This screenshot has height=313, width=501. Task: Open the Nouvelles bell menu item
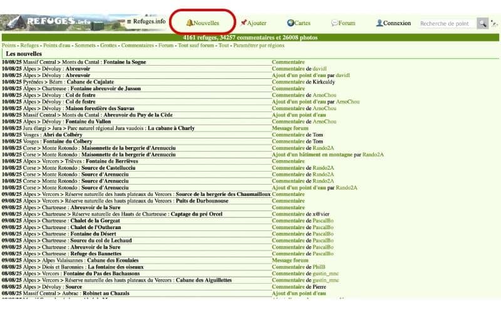point(202,23)
